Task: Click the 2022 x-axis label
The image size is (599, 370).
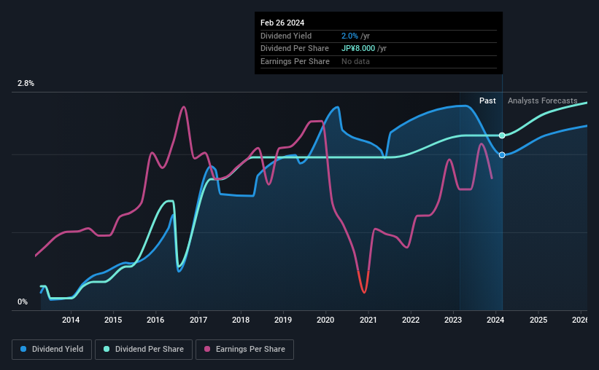Action: click(x=411, y=320)
